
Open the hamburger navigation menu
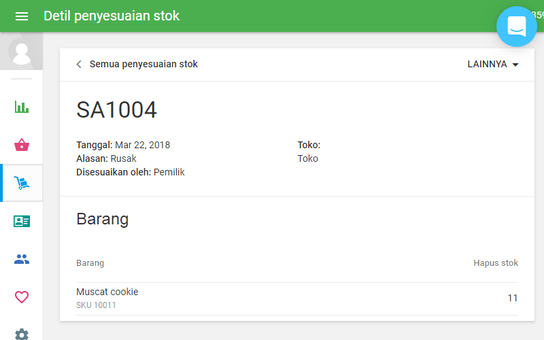[x=22, y=16]
